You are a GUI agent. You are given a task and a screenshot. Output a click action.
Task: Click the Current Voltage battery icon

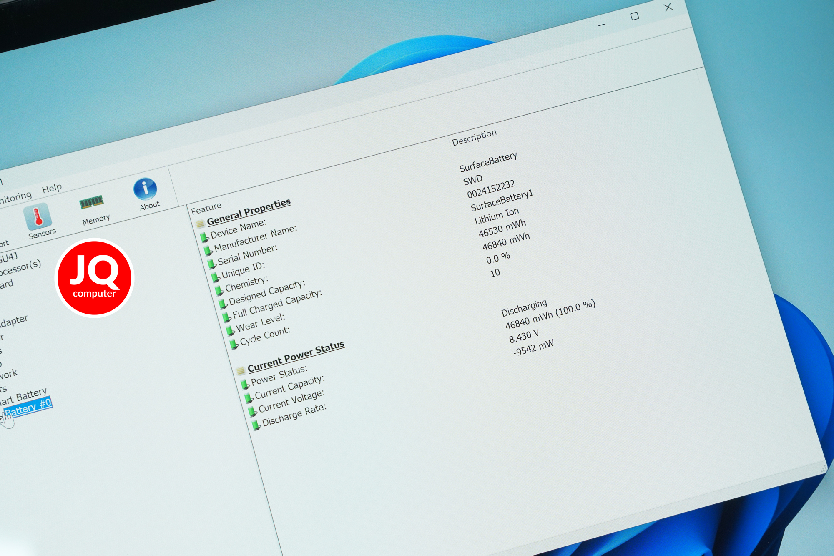pyautogui.click(x=252, y=411)
